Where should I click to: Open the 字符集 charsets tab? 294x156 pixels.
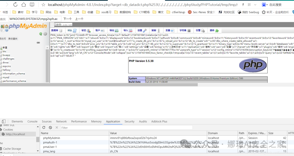(185, 30)
